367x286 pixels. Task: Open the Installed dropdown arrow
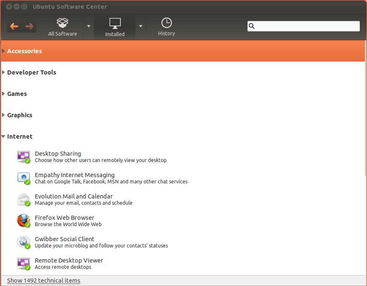[x=141, y=26]
